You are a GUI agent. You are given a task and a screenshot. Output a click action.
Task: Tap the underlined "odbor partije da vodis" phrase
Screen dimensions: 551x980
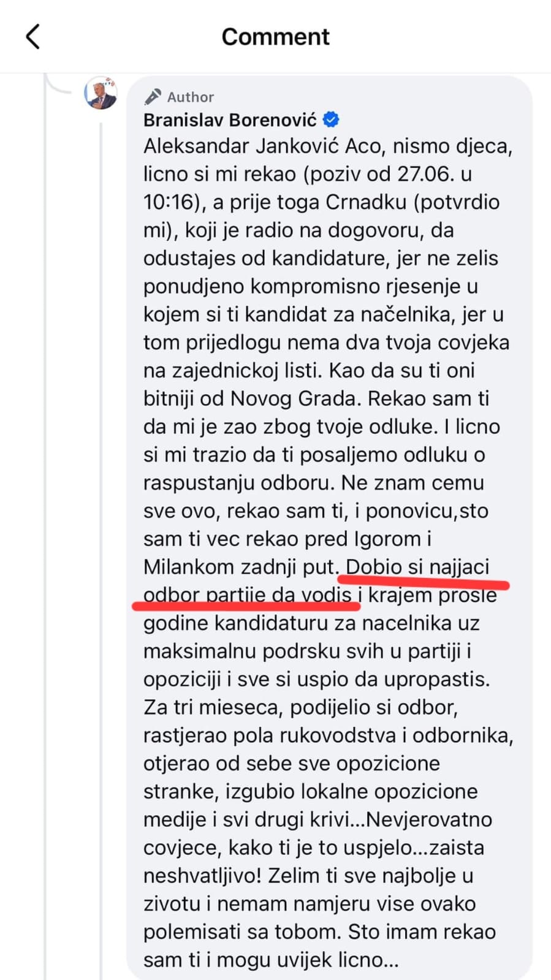[x=248, y=595]
